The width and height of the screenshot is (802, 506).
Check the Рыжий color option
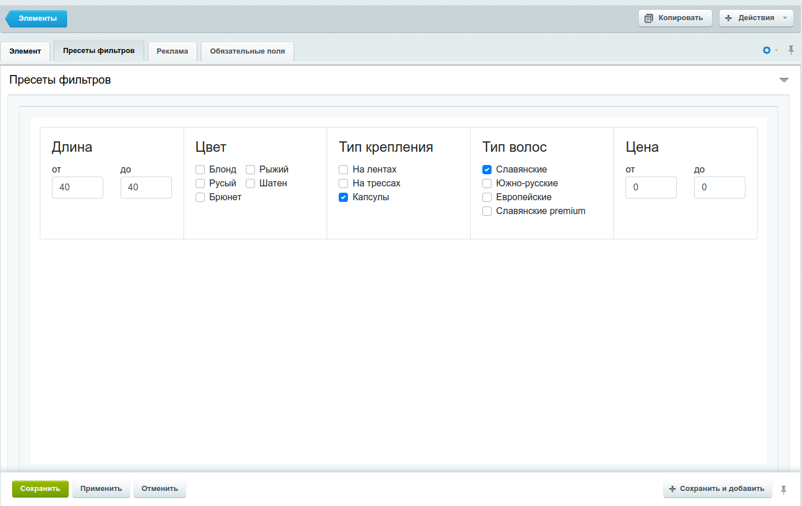[250, 170]
